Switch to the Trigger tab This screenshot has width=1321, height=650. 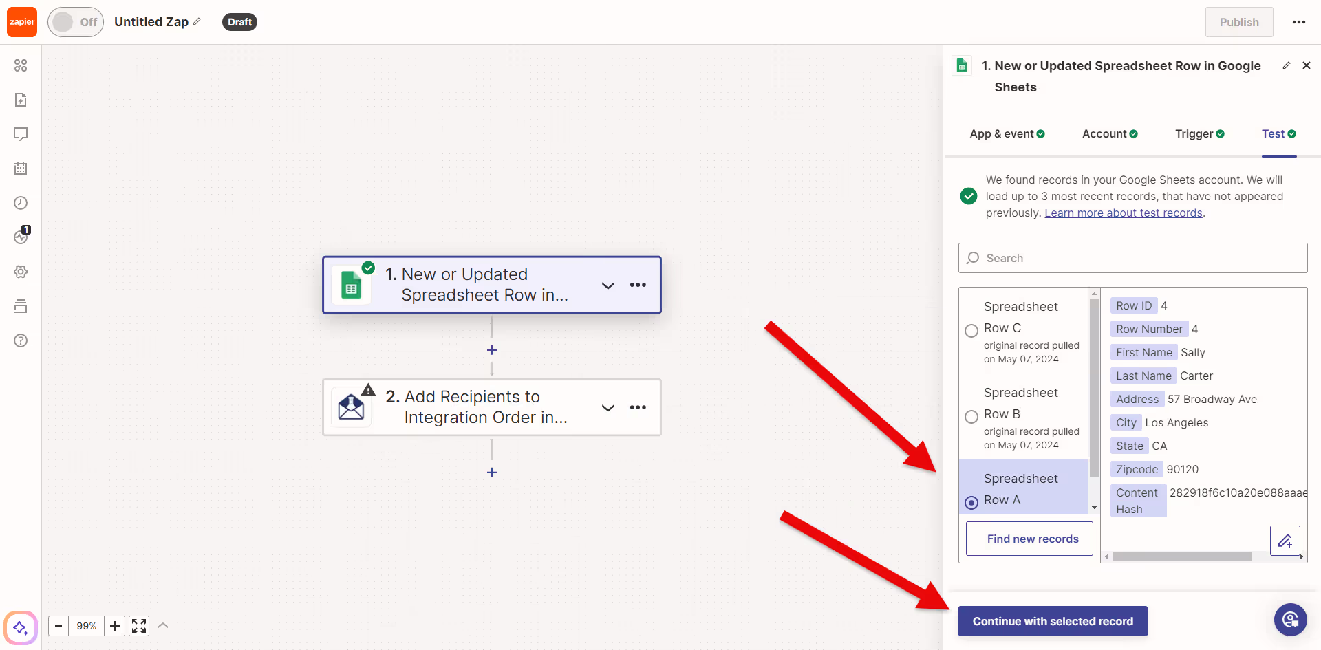click(x=1200, y=133)
